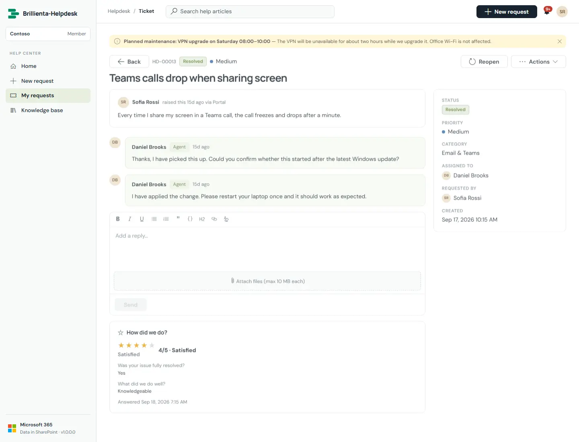Click the ticket ID HD-00013
Image resolution: width=579 pixels, height=442 pixels.
coord(164,61)
